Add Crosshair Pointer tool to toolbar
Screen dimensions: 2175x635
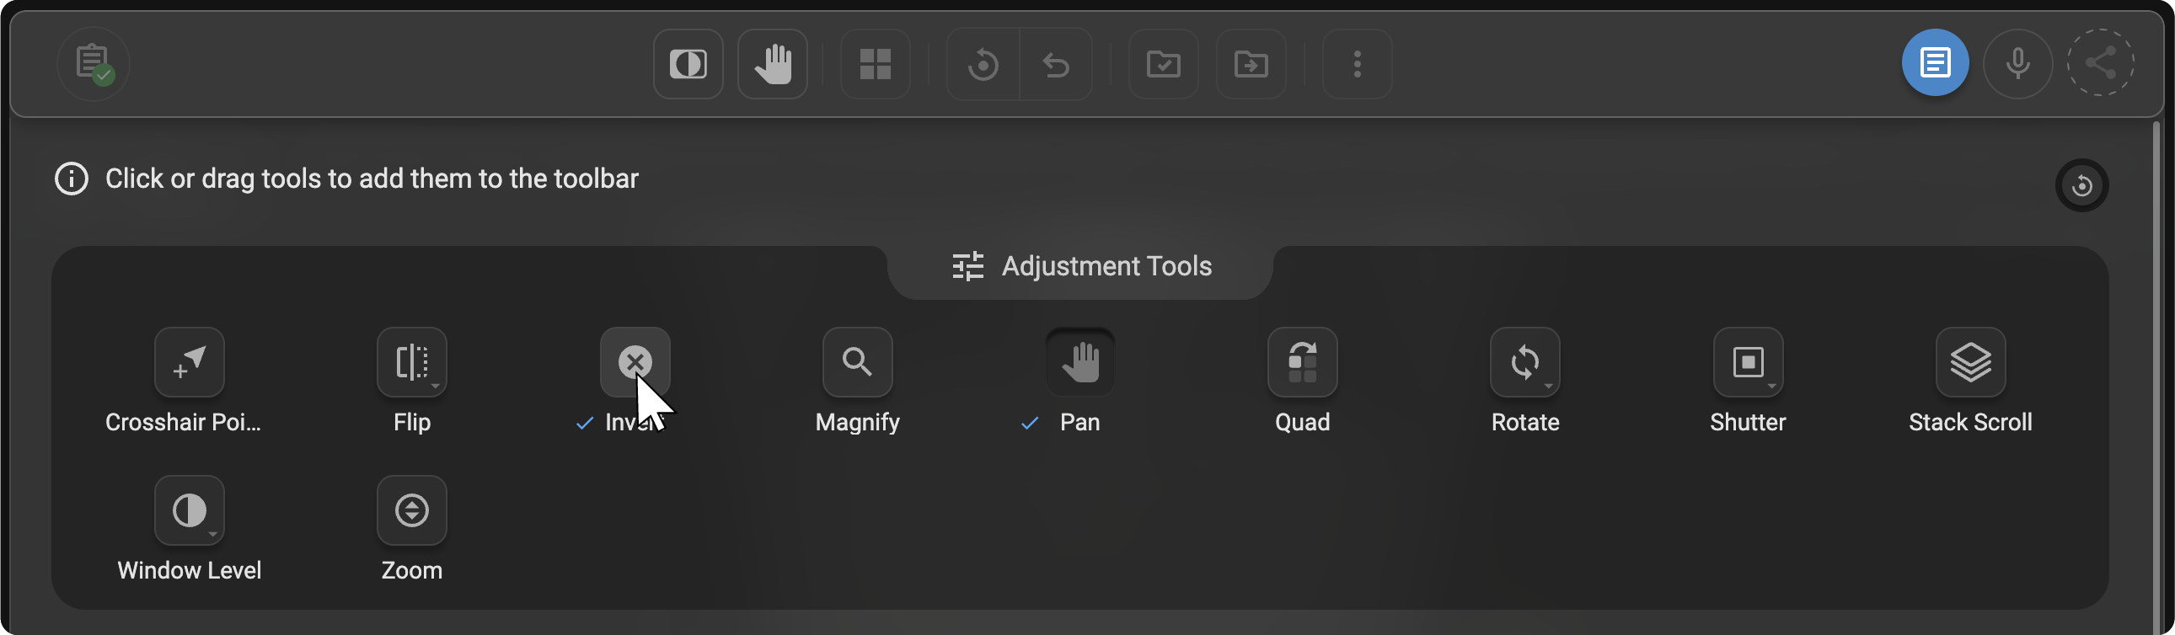point(189,362)
